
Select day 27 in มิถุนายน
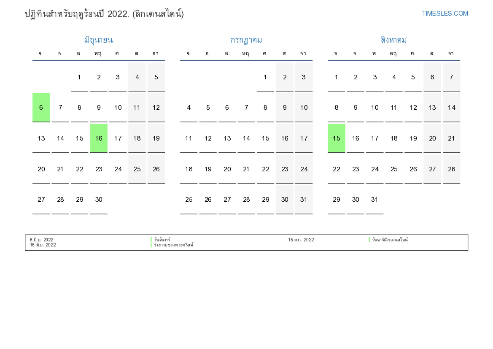(x=41, y=200)
